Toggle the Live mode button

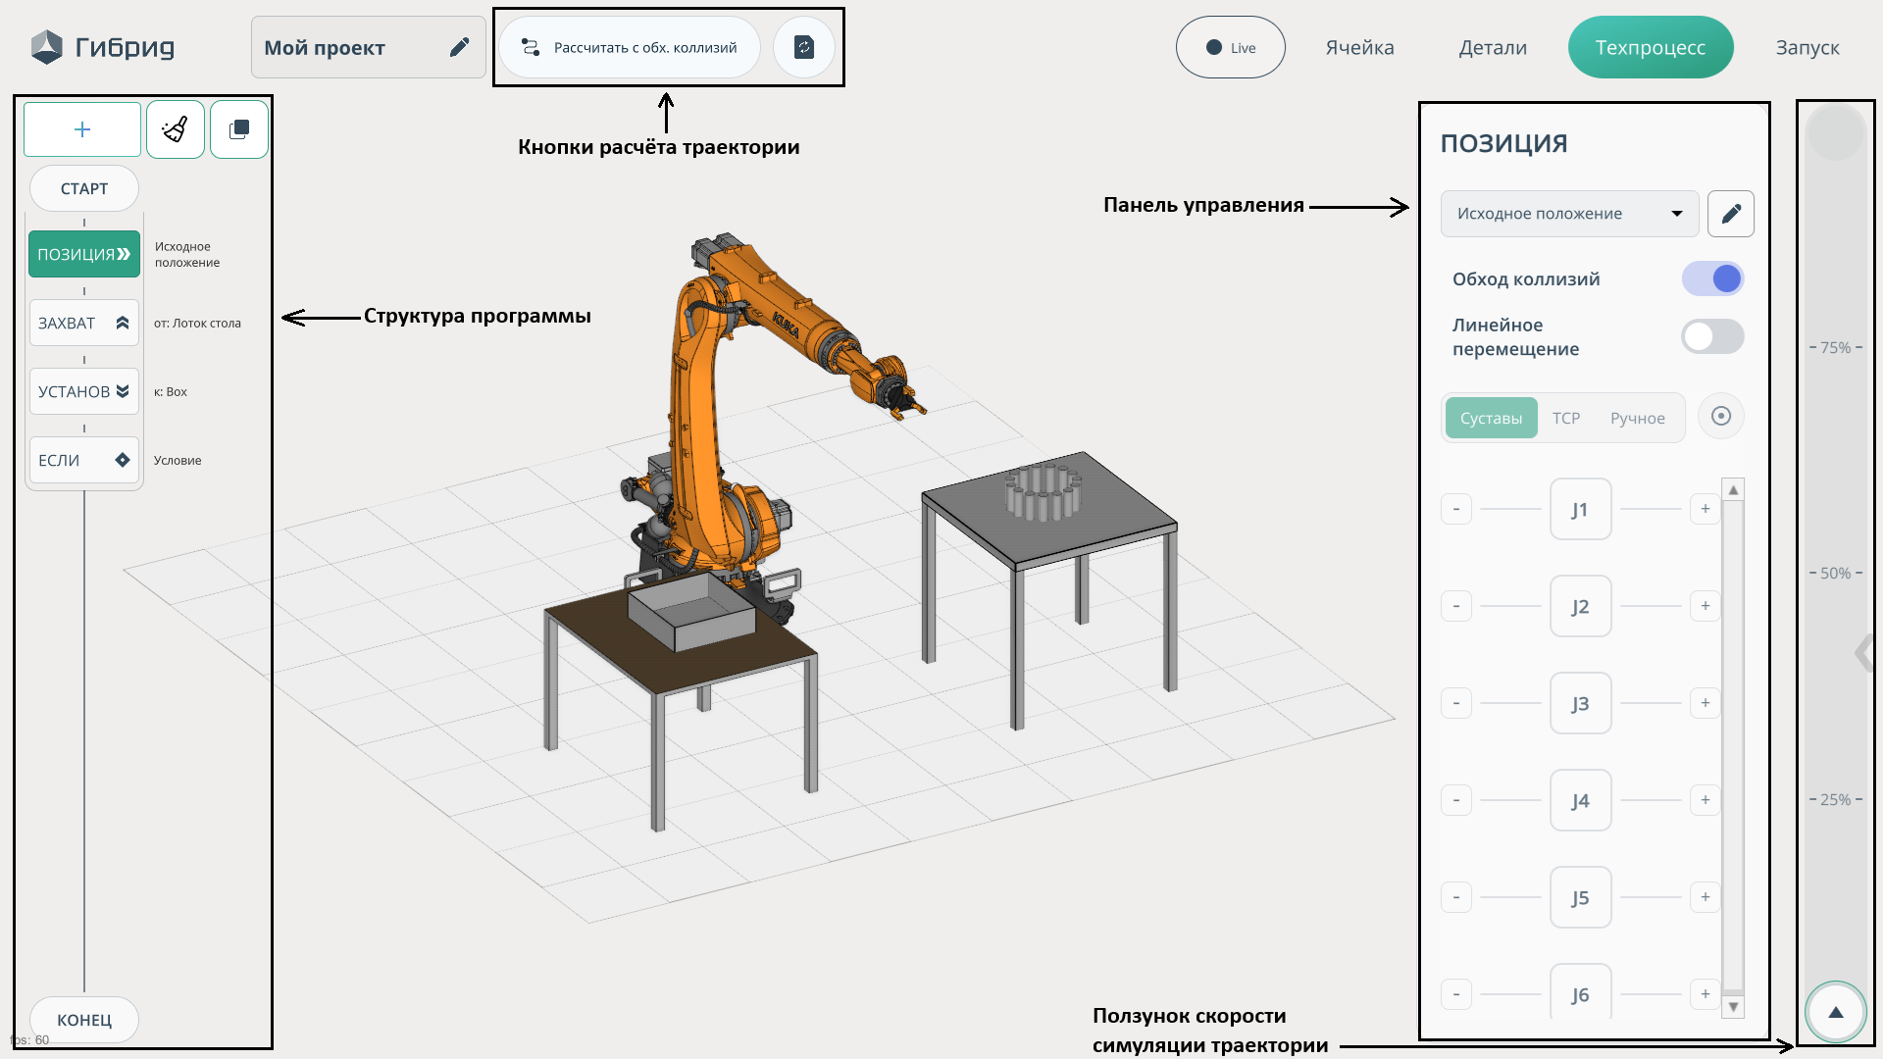point(1230,47)
